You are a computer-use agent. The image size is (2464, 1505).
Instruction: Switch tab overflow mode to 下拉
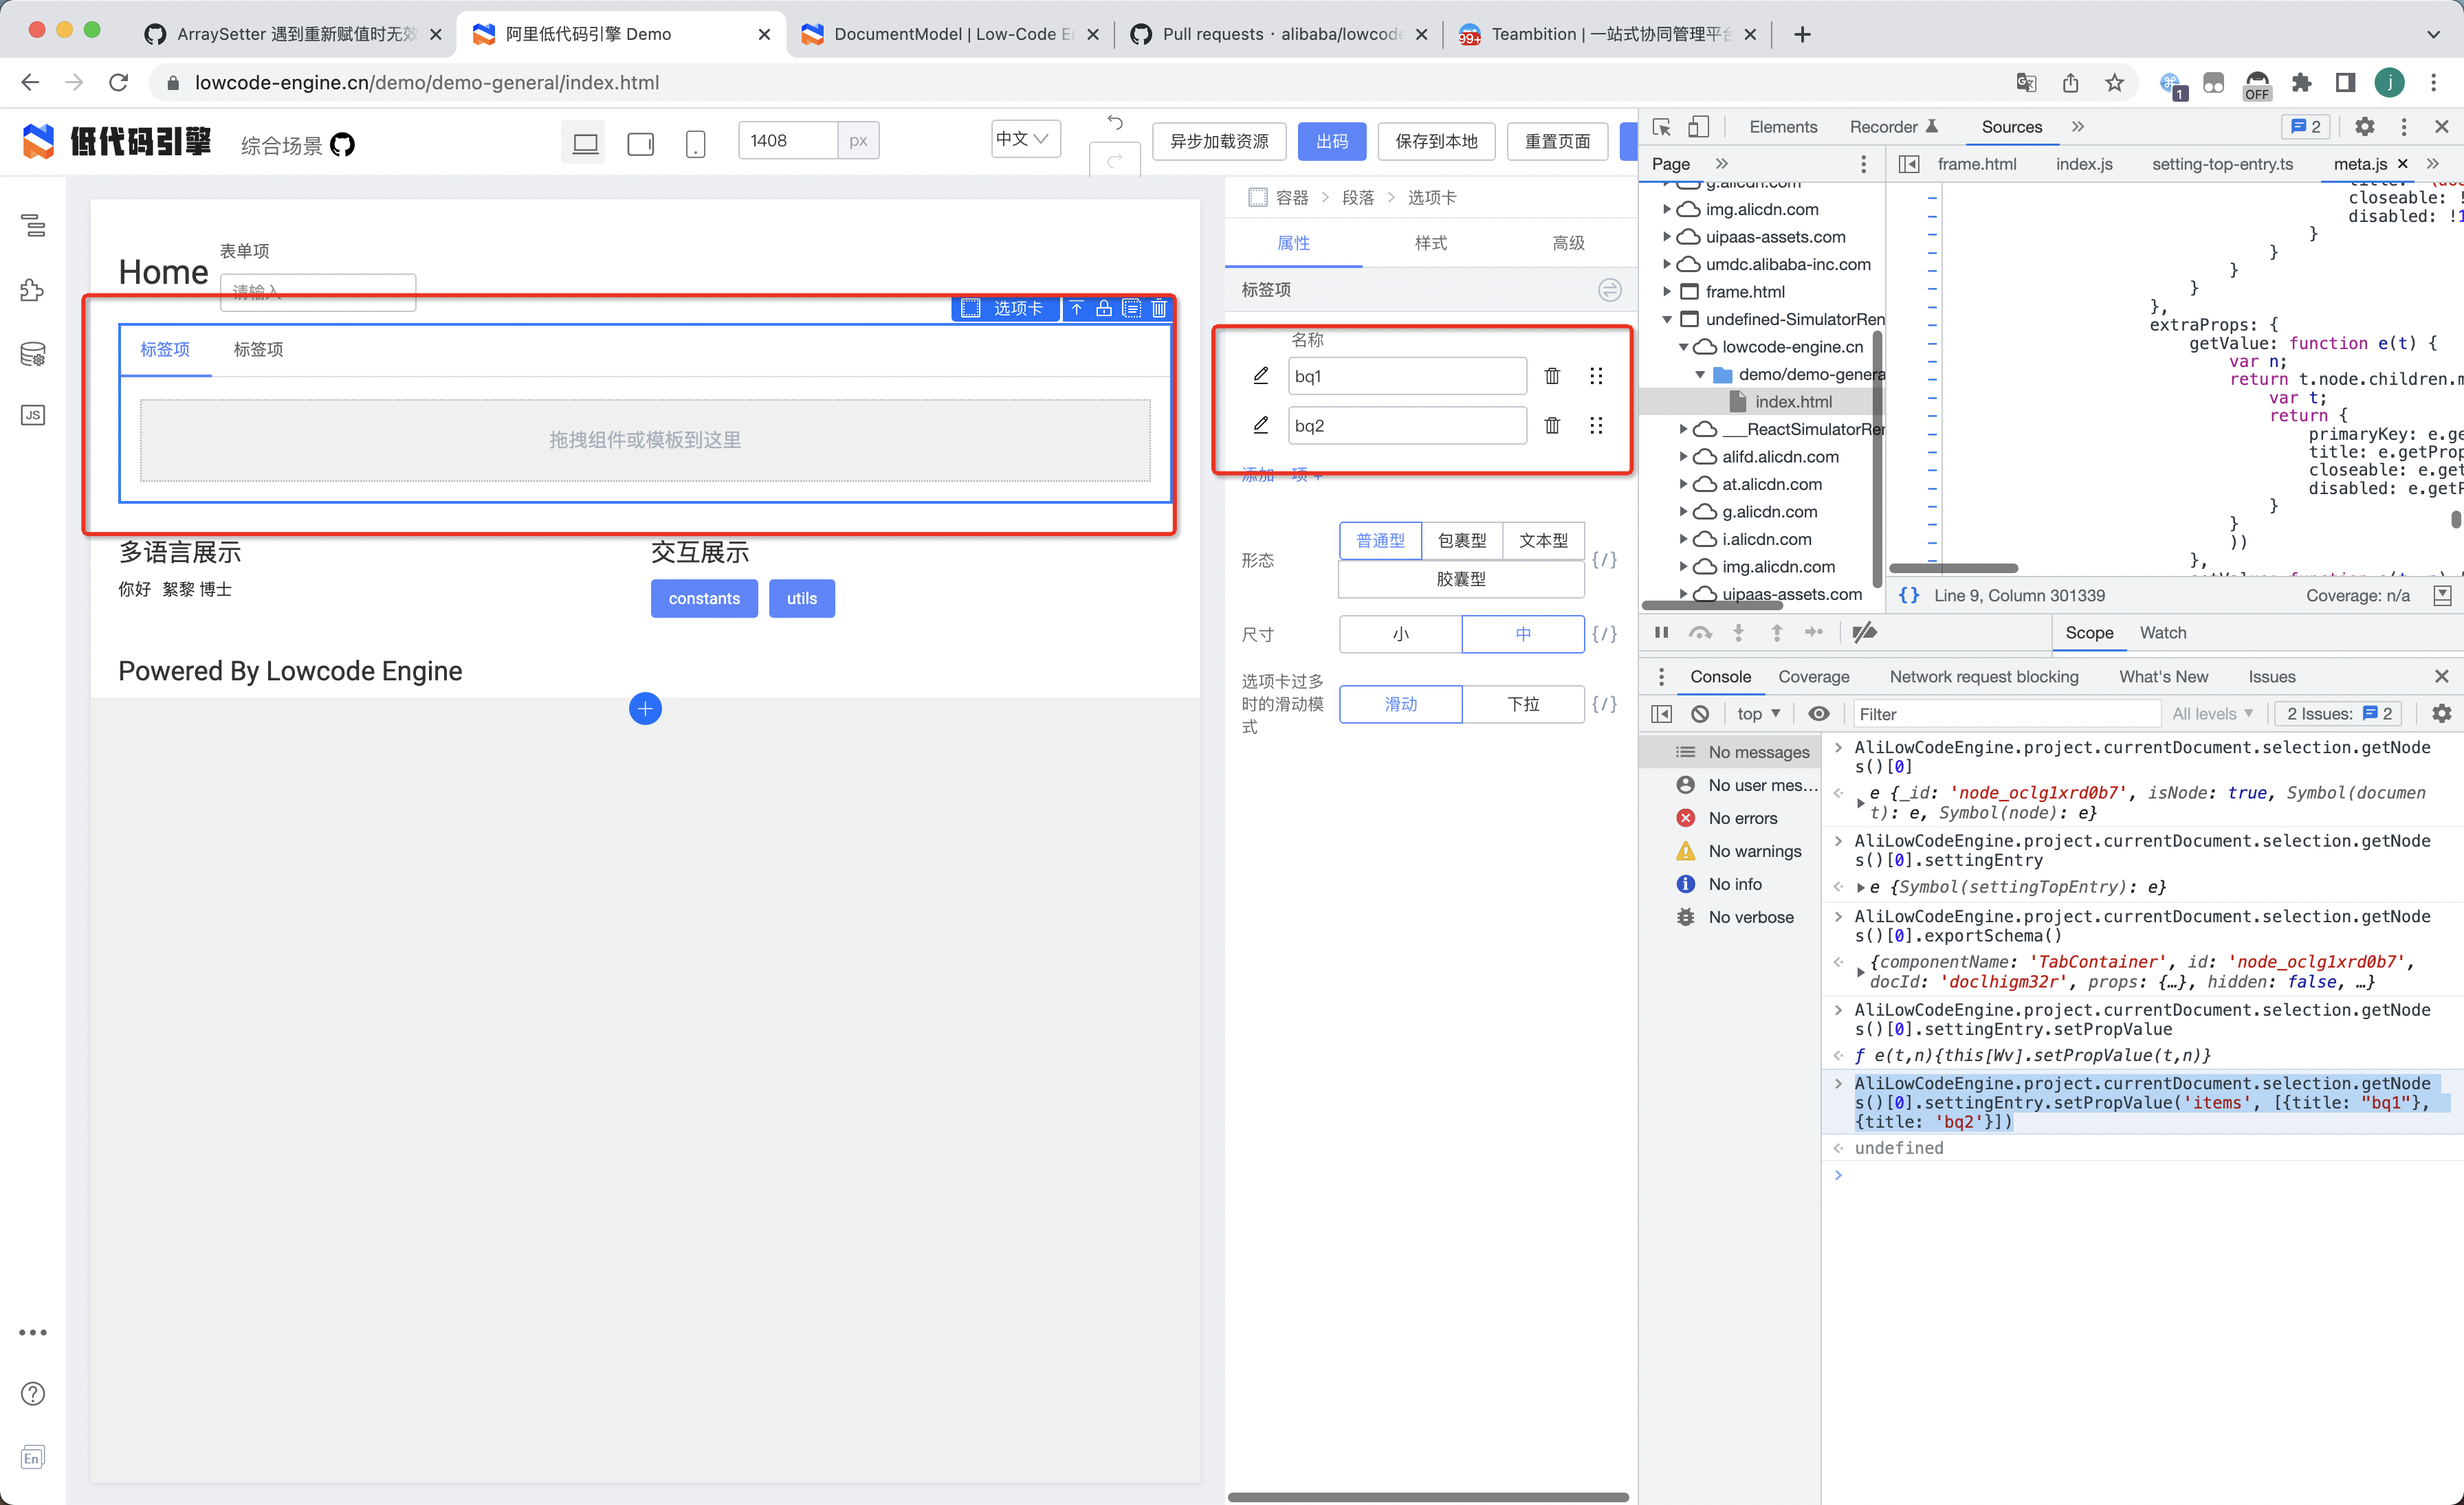point(1523,704)
